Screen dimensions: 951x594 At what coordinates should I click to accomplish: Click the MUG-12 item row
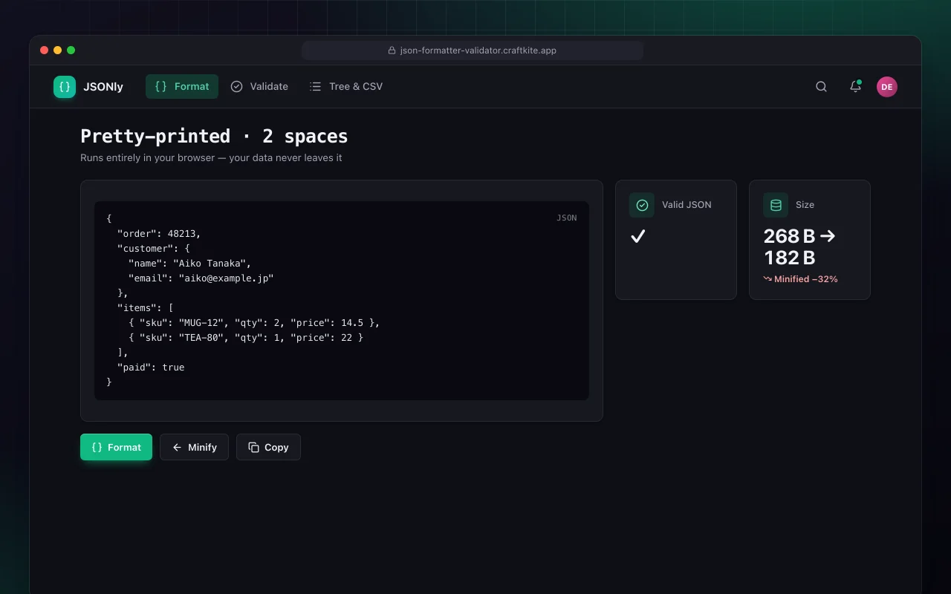tap(254, 322)
